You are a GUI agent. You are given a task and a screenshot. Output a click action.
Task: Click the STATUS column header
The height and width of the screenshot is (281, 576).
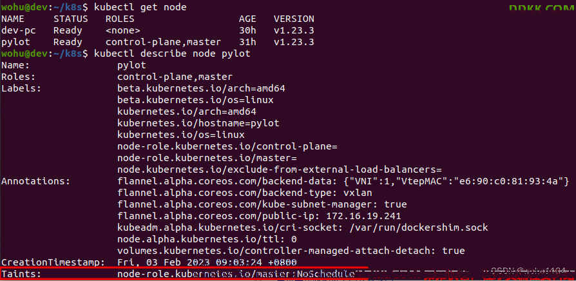point(71,19)
